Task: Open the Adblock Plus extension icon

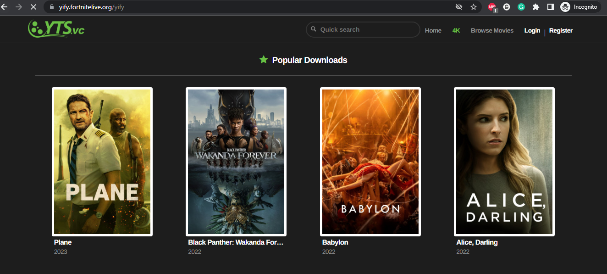Action: (492, 7)
